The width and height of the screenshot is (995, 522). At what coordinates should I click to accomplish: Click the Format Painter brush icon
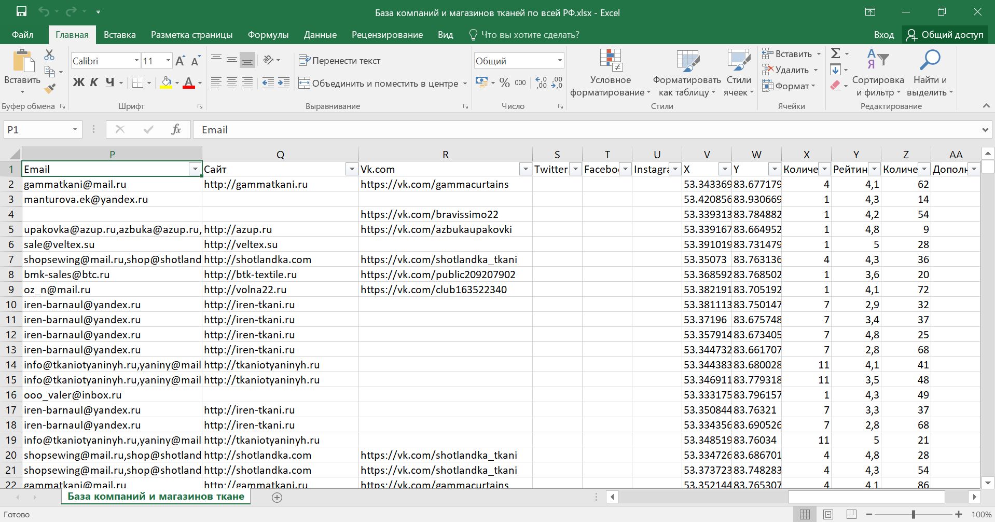(50, 89)
